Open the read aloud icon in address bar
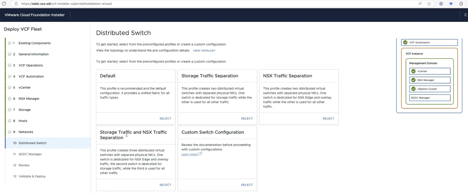 [420, 4]
